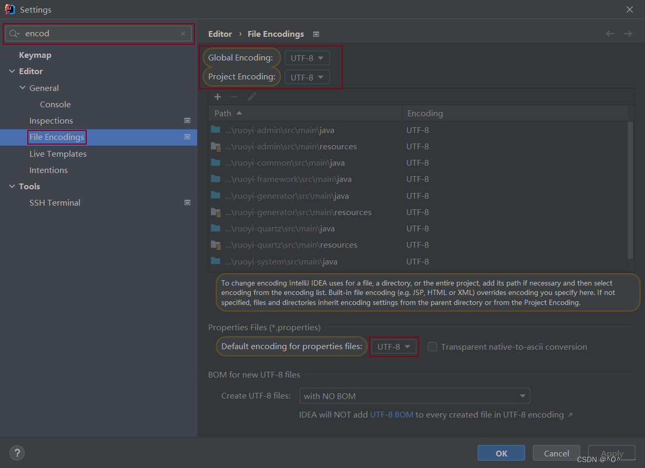Click folder icon of ruoyi-system java path

[x=216, y=261]
